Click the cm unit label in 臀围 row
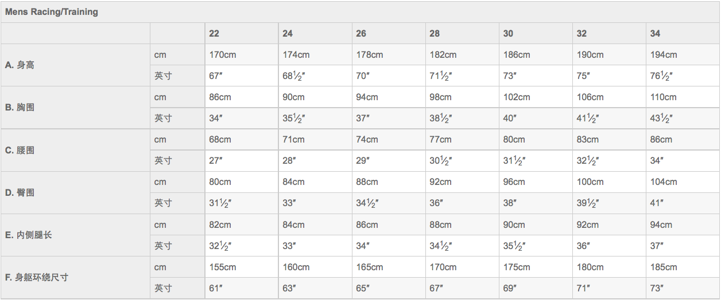The width and height of the screenshot is (721, 300). 160,181
